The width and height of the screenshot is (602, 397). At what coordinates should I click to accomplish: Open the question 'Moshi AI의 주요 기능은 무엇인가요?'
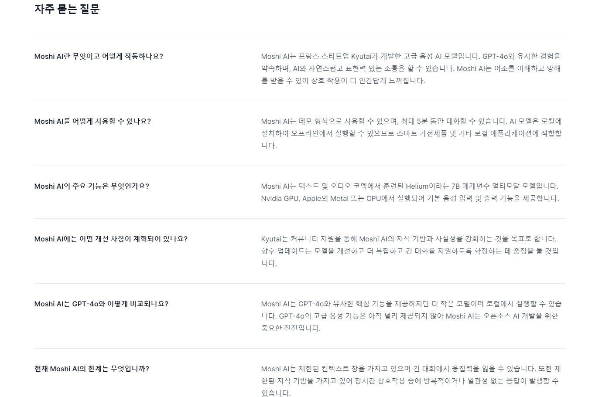coord(92,186)
